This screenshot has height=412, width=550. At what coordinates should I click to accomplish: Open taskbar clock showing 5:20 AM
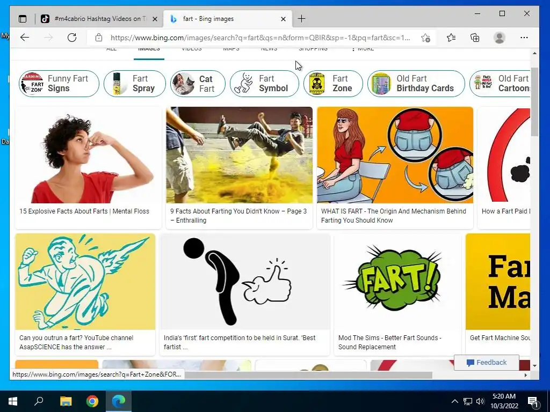504,401
